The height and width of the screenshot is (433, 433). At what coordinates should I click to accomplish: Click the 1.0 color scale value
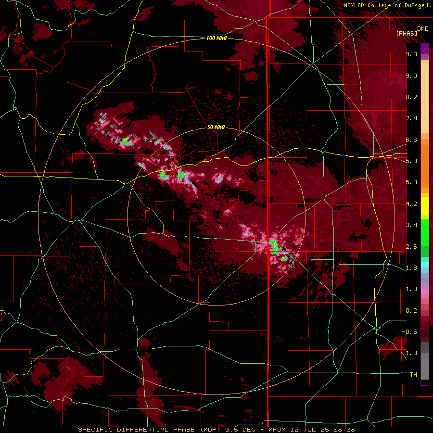click(411, 289)
